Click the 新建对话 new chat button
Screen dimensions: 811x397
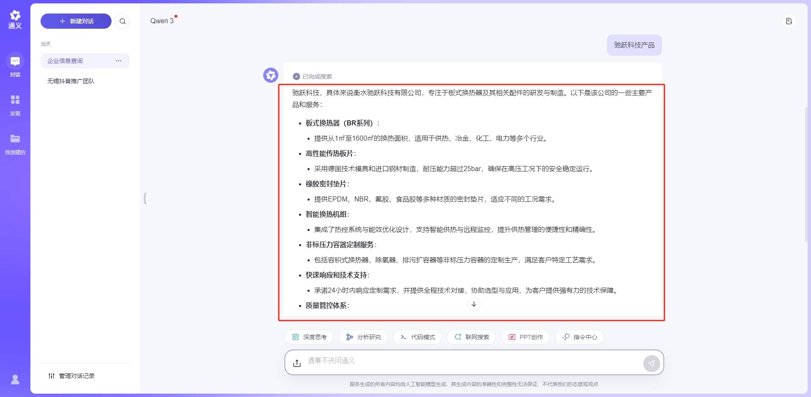click(x=76, y=21)
